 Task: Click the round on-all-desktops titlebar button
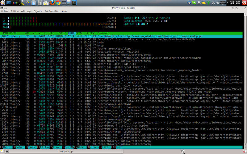[x=6, y=8]
